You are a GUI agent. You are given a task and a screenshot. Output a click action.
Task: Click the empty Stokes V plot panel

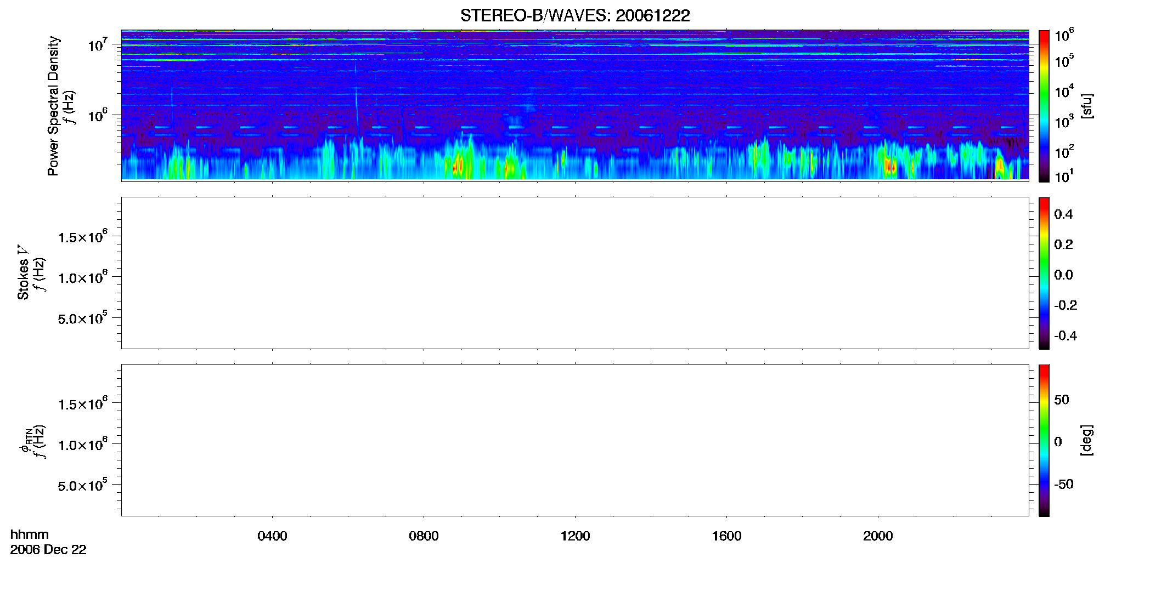tap(575, 273)
